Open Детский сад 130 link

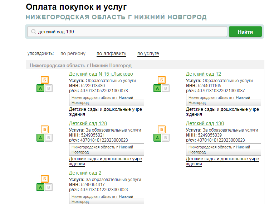point(205,123)
